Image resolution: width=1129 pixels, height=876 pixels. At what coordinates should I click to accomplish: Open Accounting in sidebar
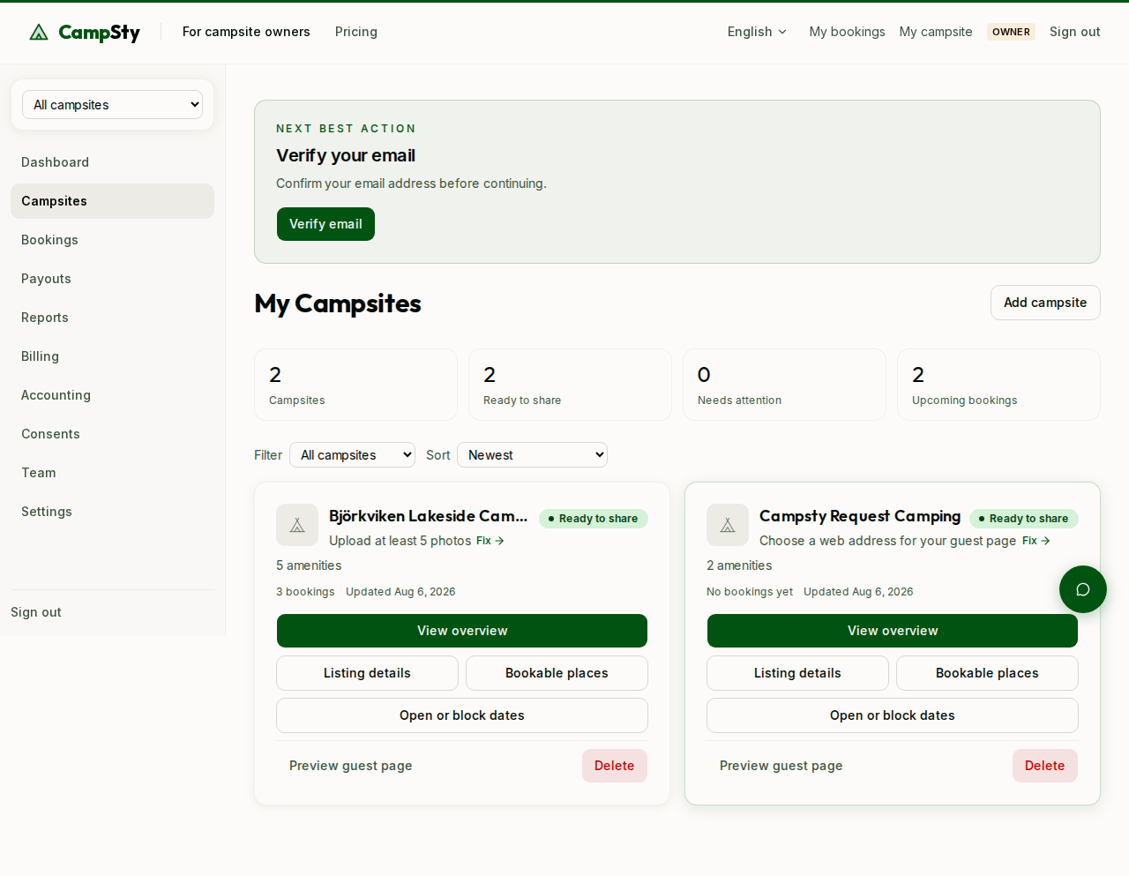[112, 395]
